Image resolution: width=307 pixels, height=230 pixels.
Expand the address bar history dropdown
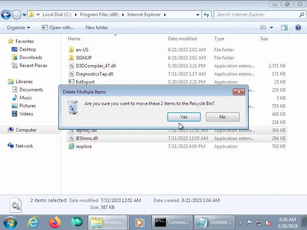click(x=198, y=15)
